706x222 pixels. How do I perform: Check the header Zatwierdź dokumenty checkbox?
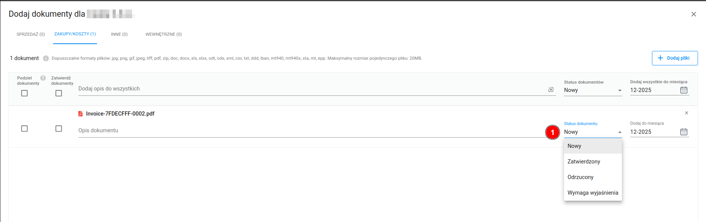tap(59, 93)
